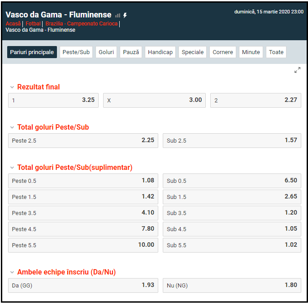Open Brazilia - Campeonato Carioca link

pyautogui.click(x=82, y=24)
